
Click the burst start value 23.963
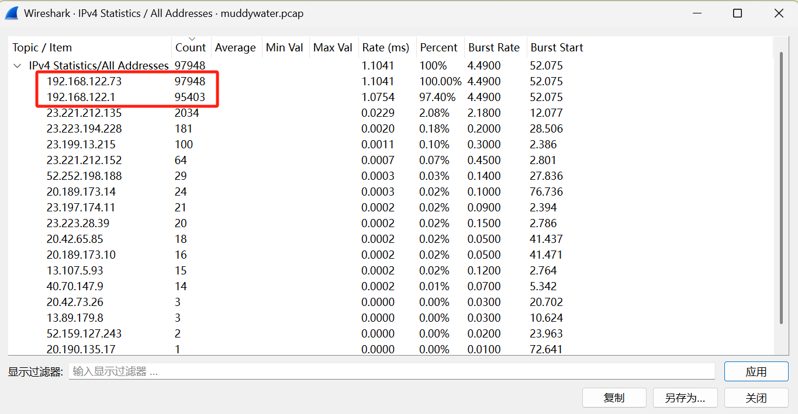click(x=547, y=333)
